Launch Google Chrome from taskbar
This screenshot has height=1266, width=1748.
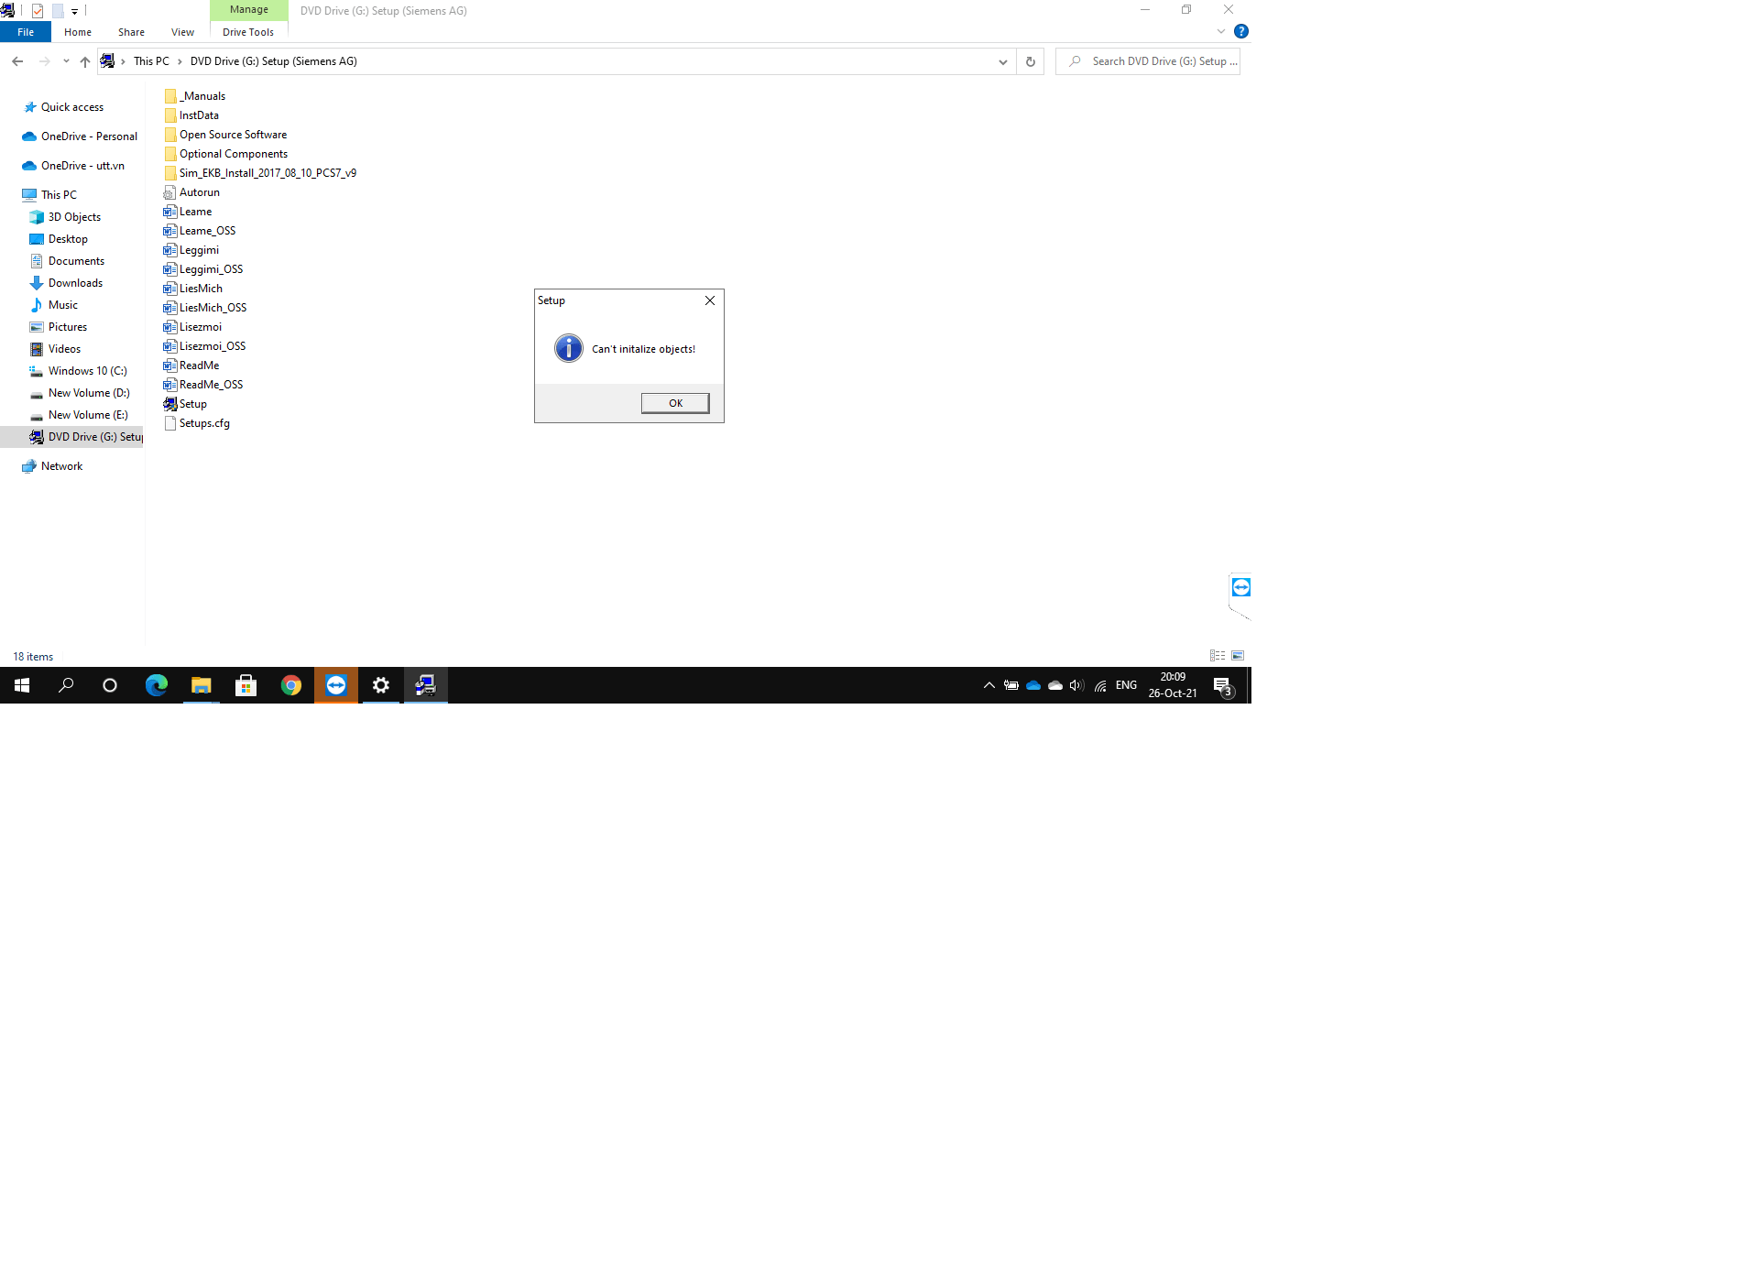[291, 685]
